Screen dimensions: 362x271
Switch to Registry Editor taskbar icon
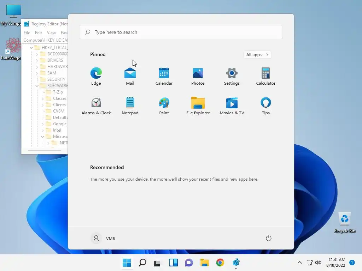236,263
